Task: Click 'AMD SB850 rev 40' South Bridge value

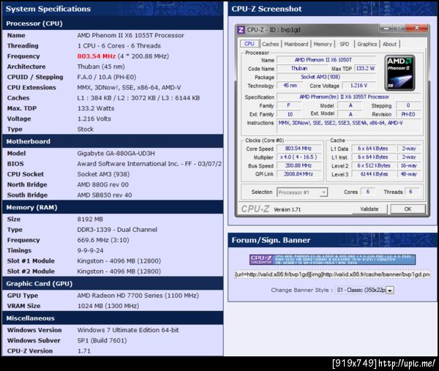Action: coord(105,195)
